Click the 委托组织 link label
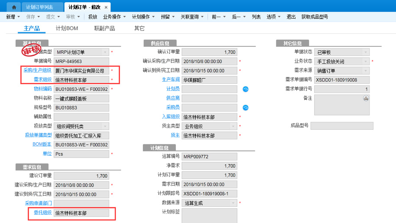396x223 pixels. click(42, 213)
